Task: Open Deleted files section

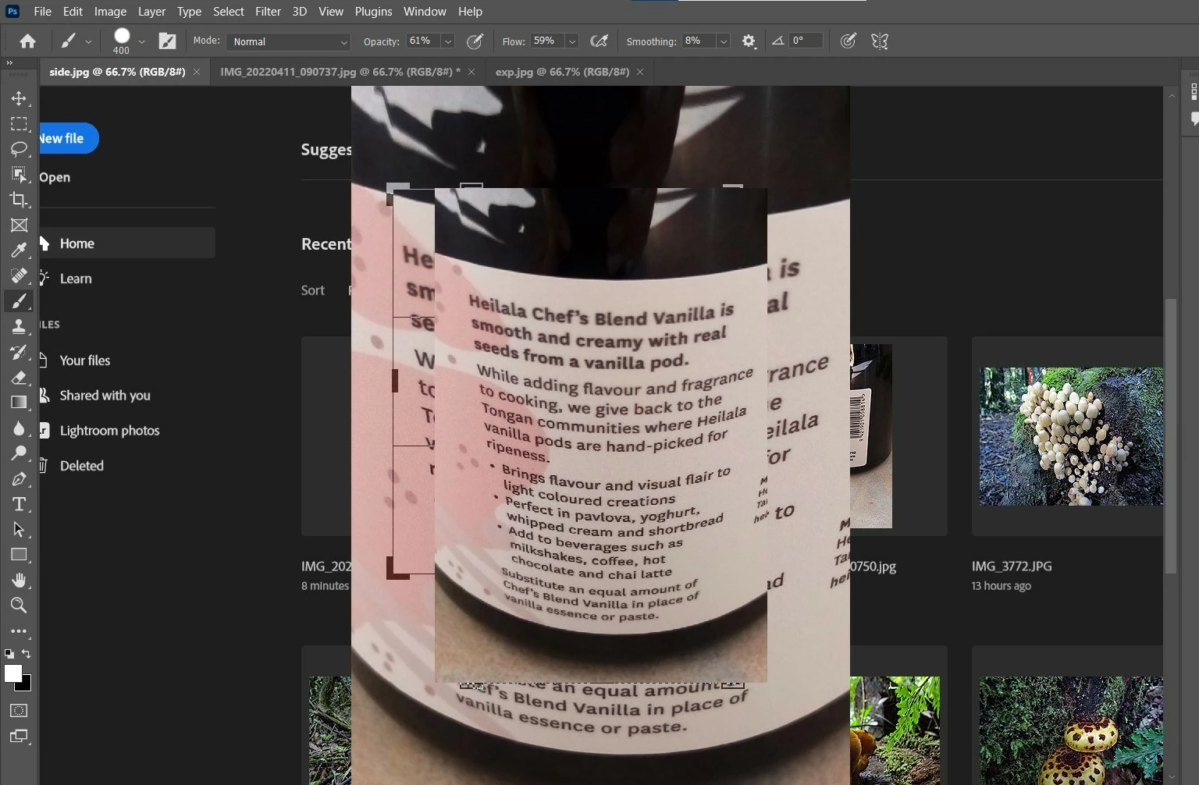Action: [82, 466]
